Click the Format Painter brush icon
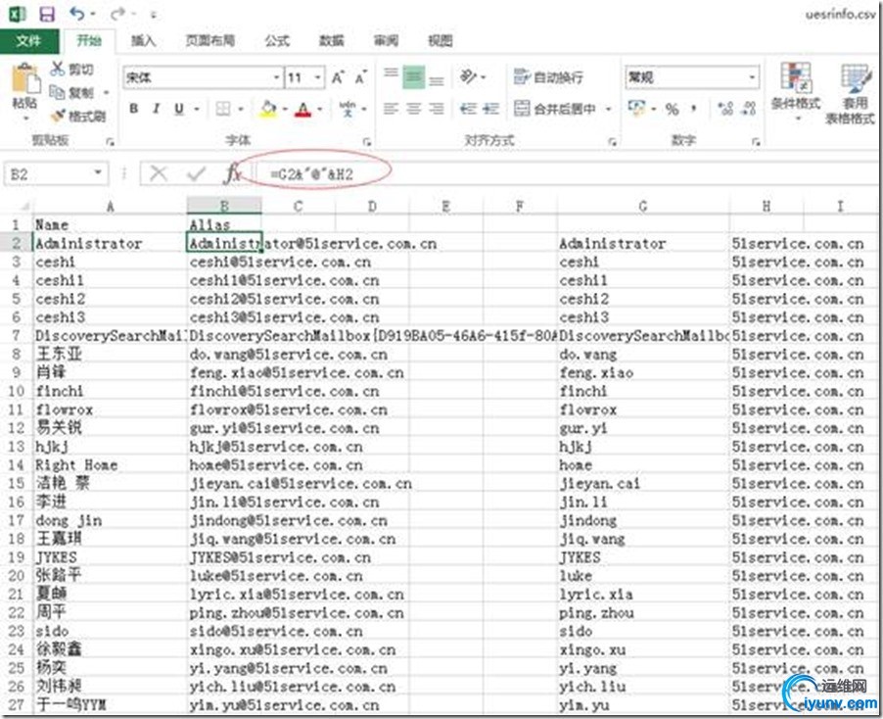Viewport: 883px width, 719px height. point(58,116)
